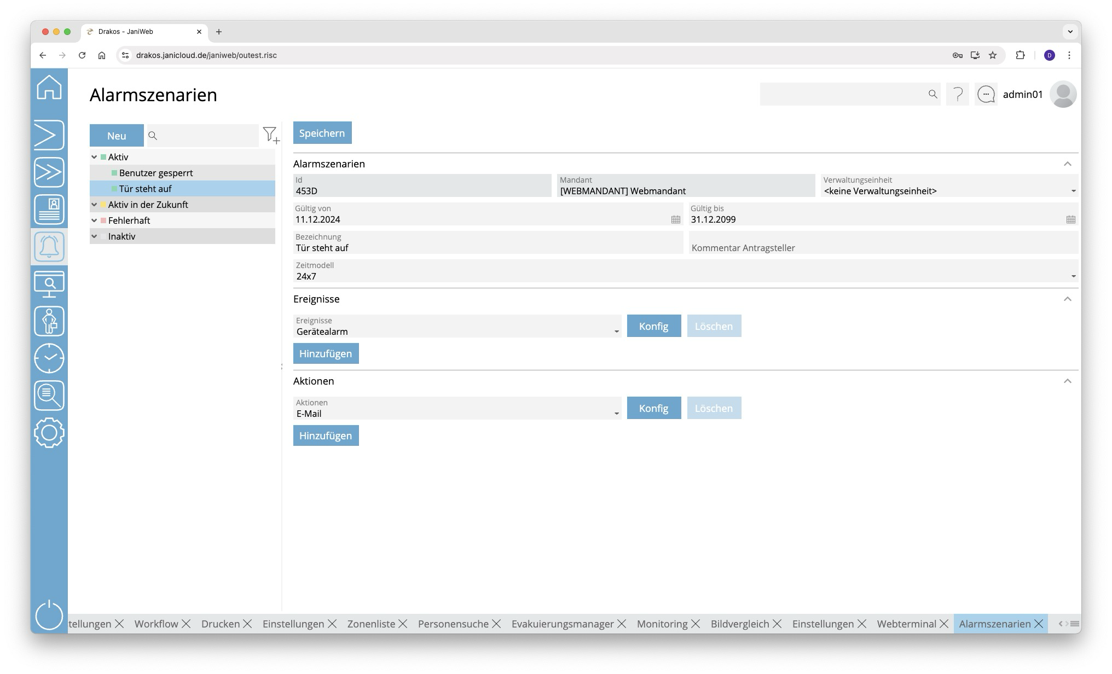Switch to the Monitoring tab
Image resolution: width=1112 pixels, height=674 pixels.
point(662,624)
